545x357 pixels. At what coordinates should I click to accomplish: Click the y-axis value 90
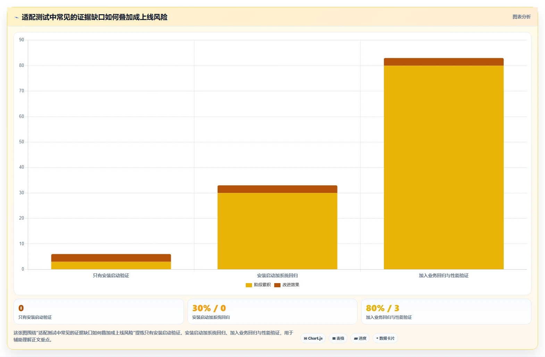(22, 40)
